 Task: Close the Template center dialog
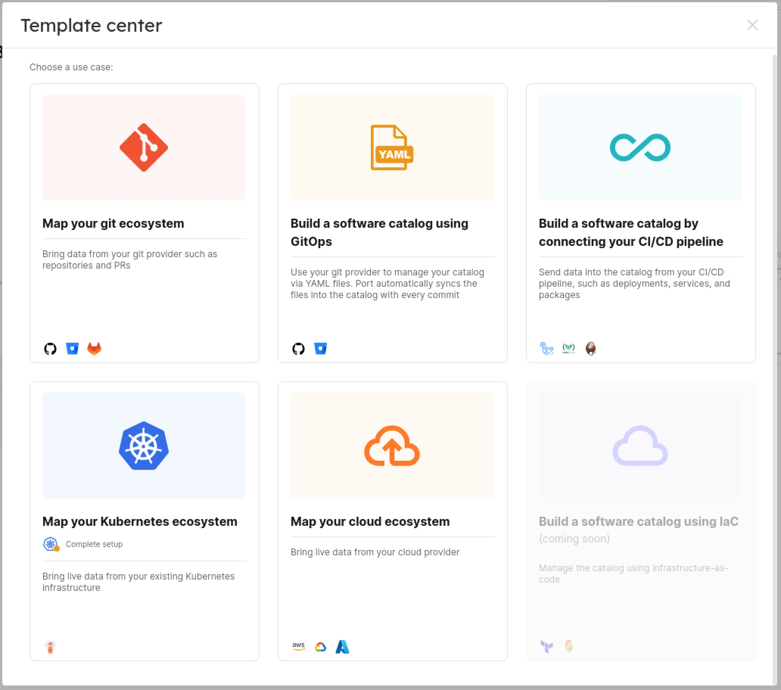click(x=752, y=25)
